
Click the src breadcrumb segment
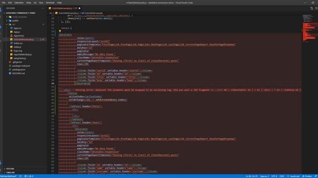pyautogui.click(x=51, y=13)
